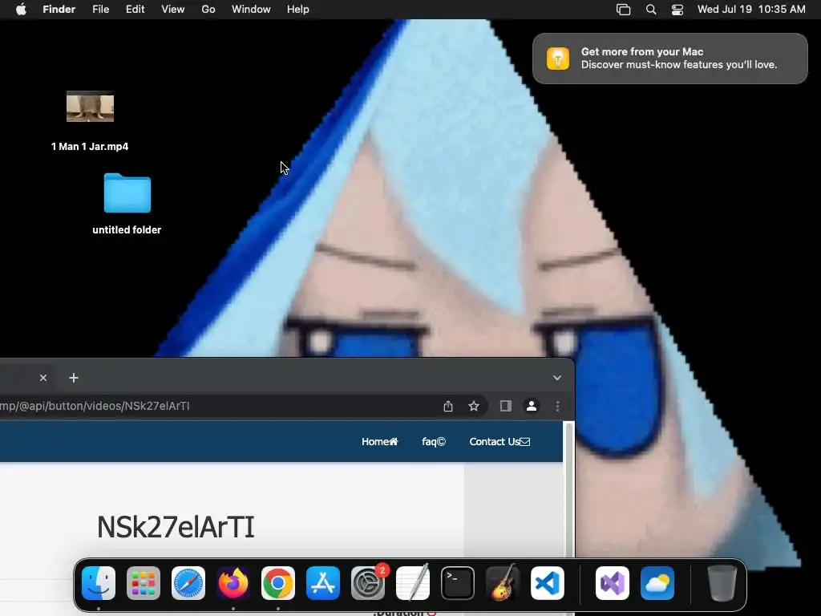The image size is (821, 616).
Task: Toggle Chrome side panel icon
Action: (505, 406)
